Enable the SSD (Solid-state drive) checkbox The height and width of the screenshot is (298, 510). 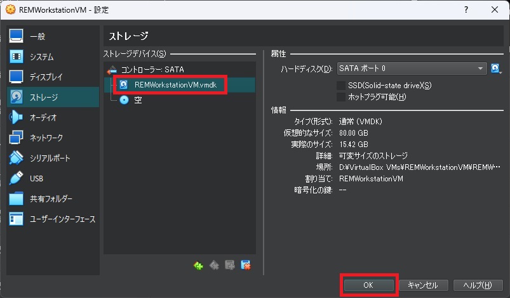[341, 86]
